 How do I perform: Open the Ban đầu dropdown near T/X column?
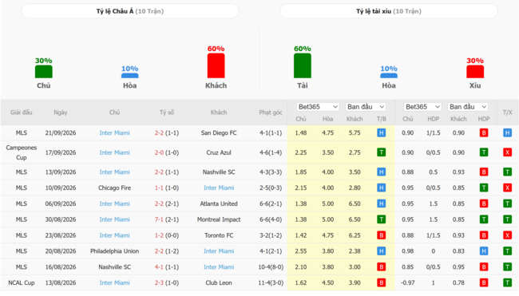pyautogui.click(x=468, y=107)
